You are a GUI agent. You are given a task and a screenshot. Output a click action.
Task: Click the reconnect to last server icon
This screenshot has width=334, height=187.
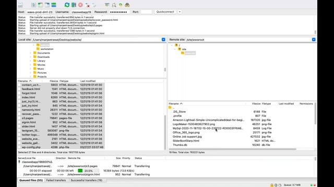click(x=94, y=5)
